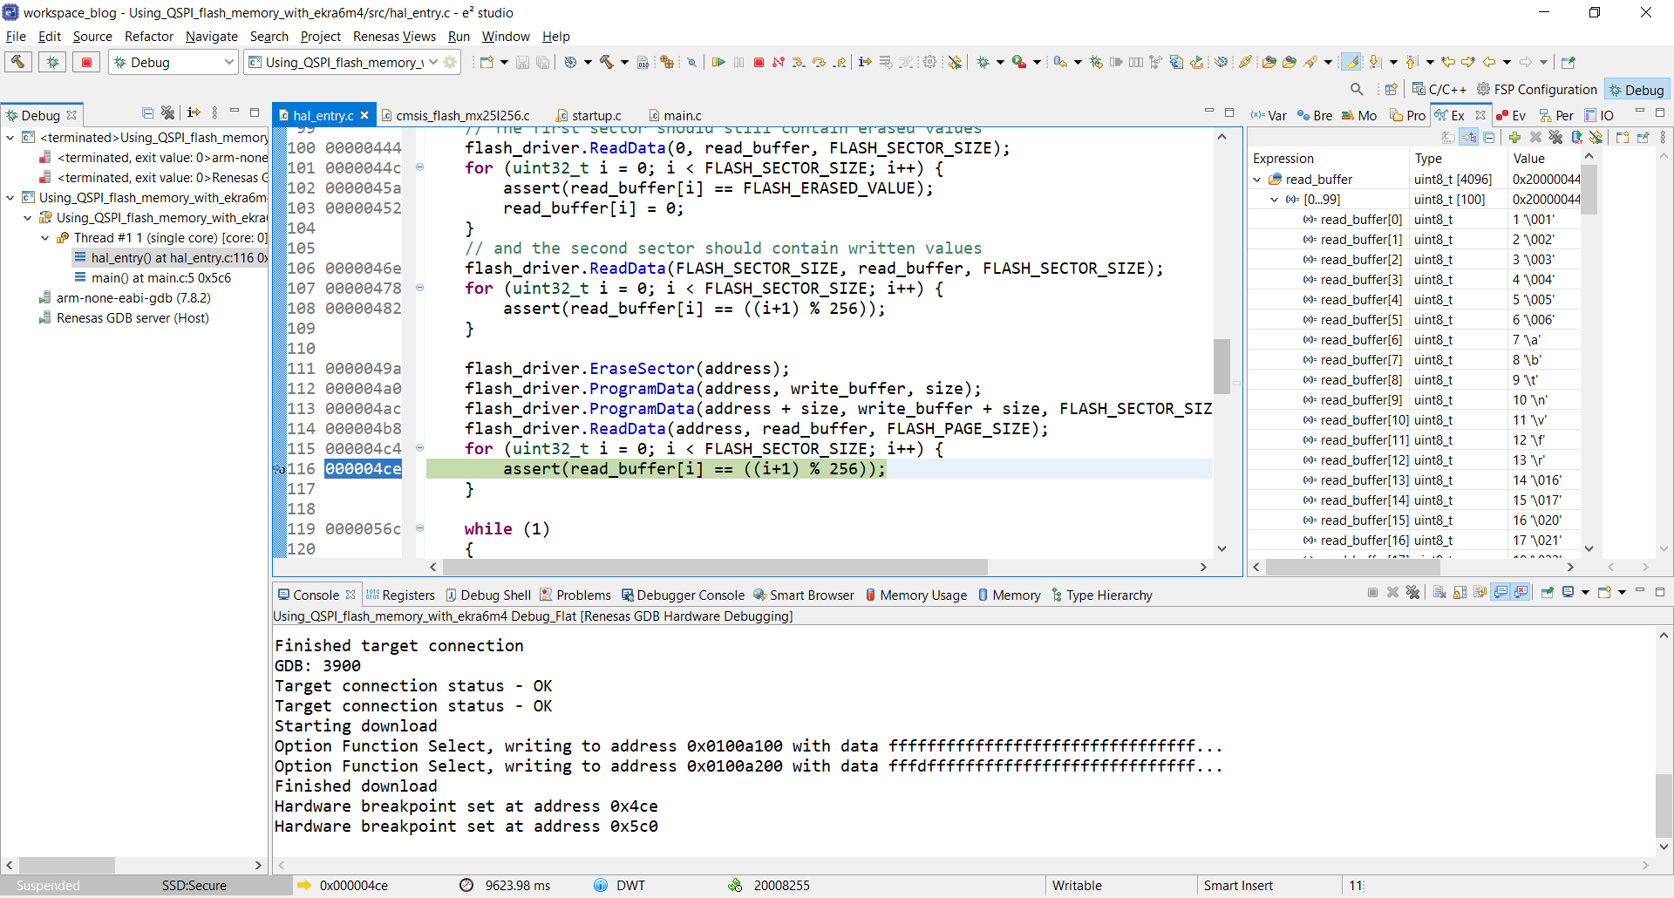Remove all terminated launches in Debug view
The width and height of the screenshot is (1674, 898).
coord(168,113)
